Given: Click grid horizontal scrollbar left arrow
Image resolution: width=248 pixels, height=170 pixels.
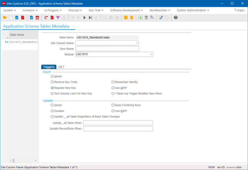Looking at the screenshot, I should (x=11, y=160).
